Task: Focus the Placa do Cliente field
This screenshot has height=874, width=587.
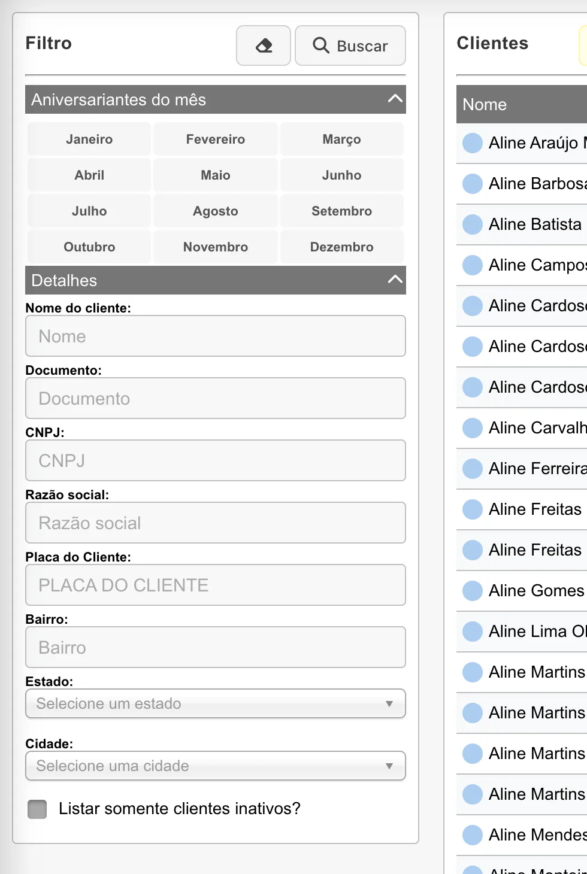Action: click(216, 585)
